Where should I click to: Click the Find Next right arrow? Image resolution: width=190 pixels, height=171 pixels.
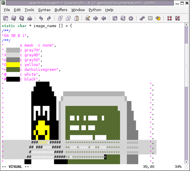pos(96,18)
